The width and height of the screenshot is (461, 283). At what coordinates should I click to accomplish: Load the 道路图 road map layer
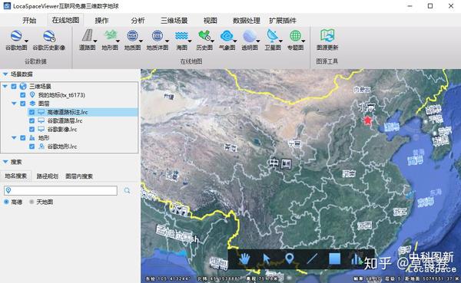pyautogui.click(x=87, y=35)
